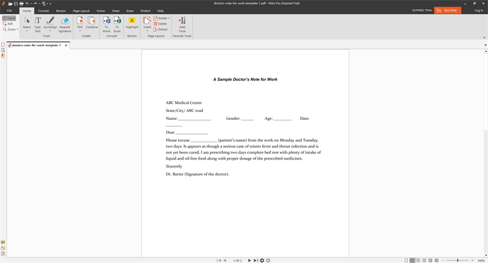Switch to facing pages view mode
488x263 pixels.
pyautogui.click(x=418, y=261)
